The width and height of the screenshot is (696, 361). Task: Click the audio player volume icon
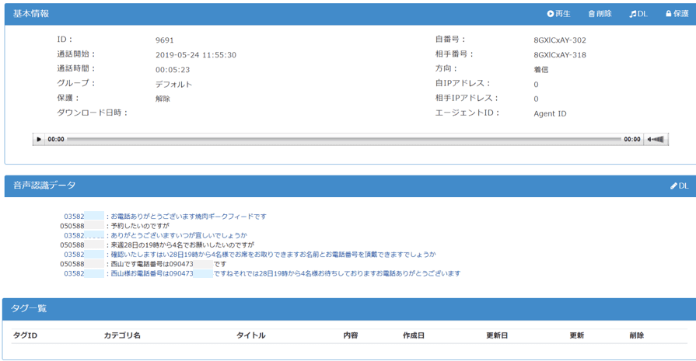(x=657, y=140)
